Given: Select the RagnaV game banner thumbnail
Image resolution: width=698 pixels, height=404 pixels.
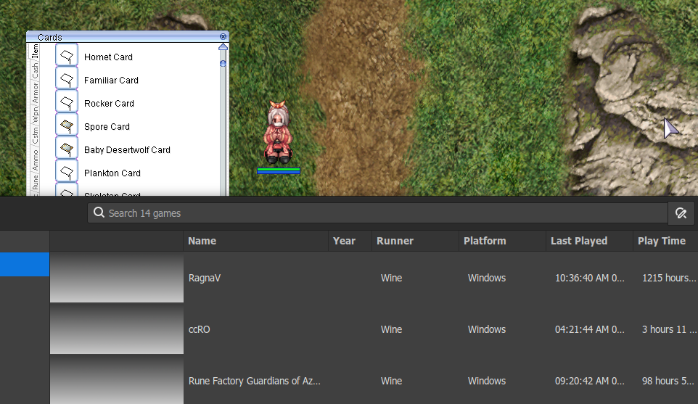Looking at the screenshot, I should coord(117,278).
